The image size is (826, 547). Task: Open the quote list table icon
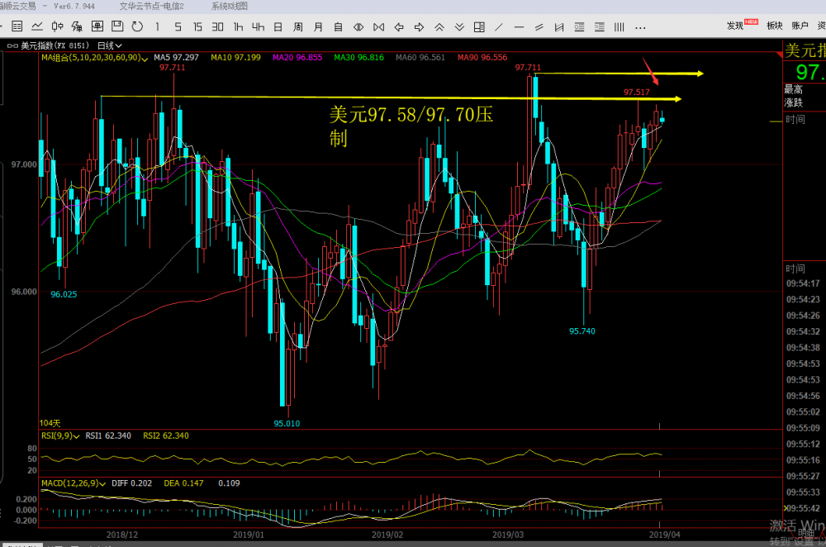point(17,26)
